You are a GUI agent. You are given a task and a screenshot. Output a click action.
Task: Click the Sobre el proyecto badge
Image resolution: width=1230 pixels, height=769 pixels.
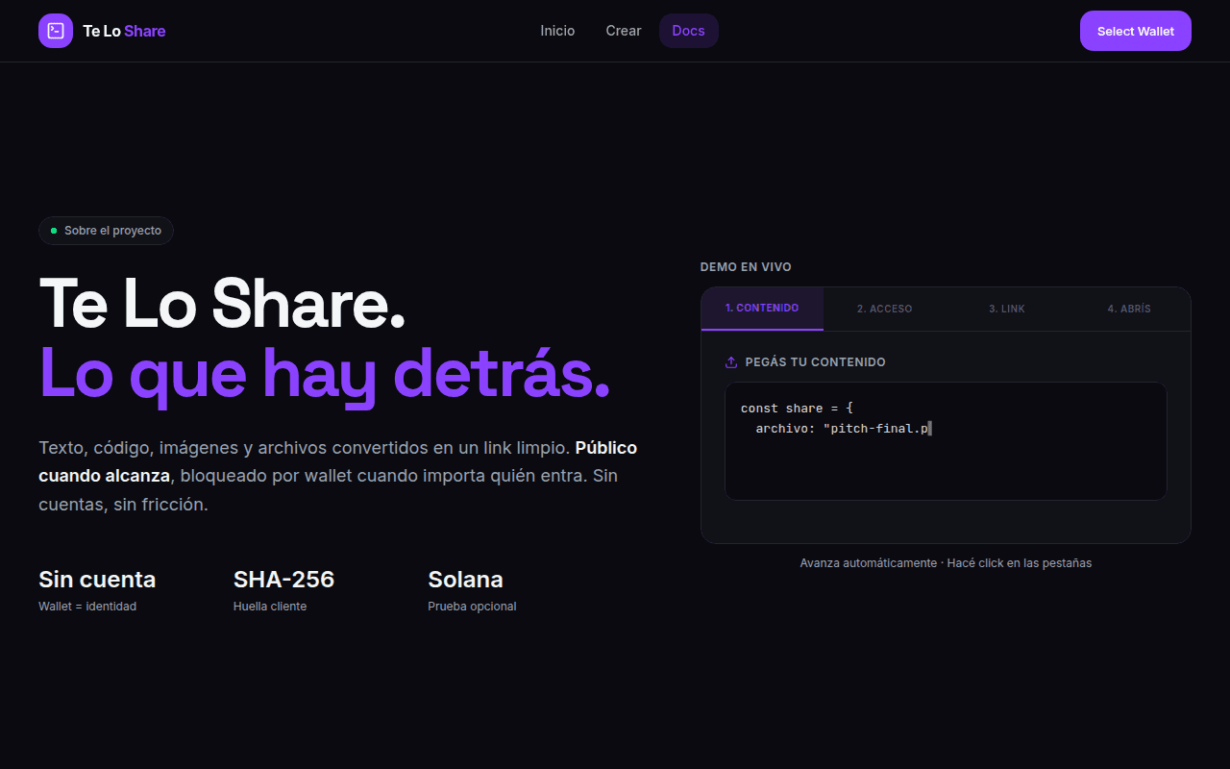click(x=106, y=231)
